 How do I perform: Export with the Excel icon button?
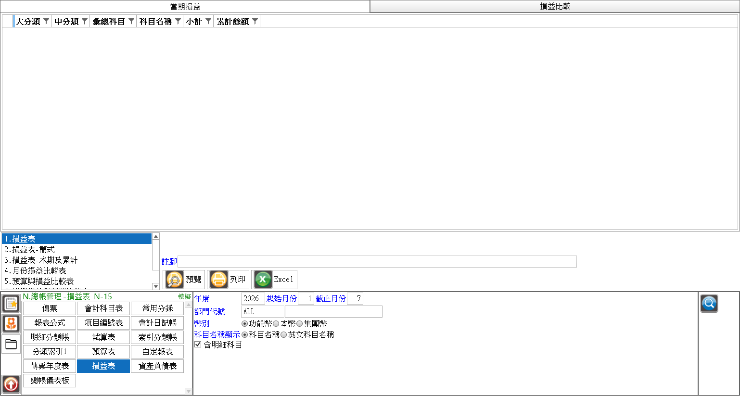[274, 280]
